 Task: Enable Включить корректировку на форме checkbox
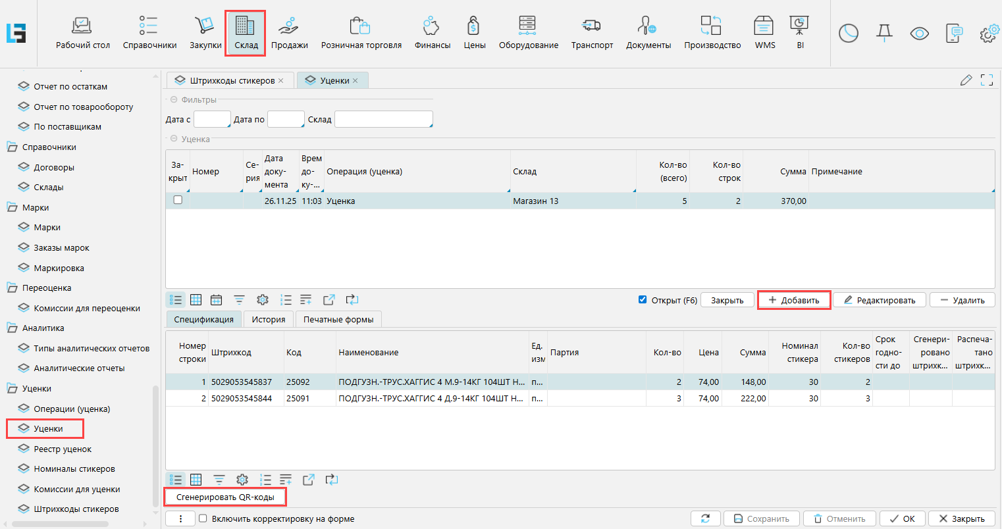coord(203,518)
